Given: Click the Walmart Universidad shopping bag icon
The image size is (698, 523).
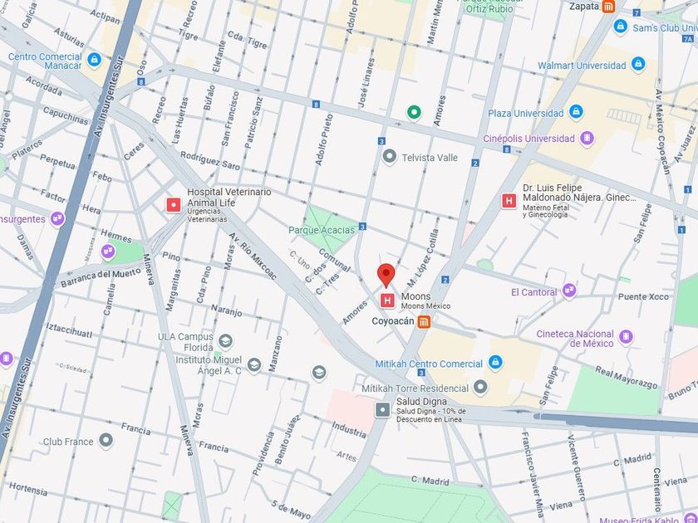Looking at the screenshot, I should click(x=638, y=64).
